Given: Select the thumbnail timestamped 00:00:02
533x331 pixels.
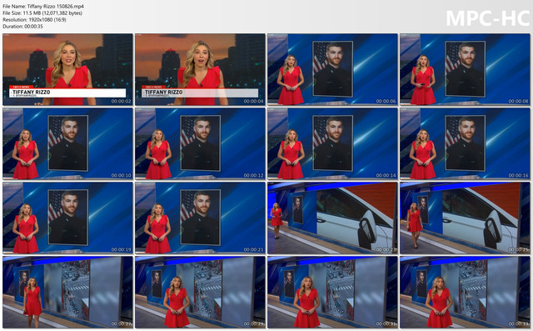Looking at the screenshot, I should (x=67, y=69).
